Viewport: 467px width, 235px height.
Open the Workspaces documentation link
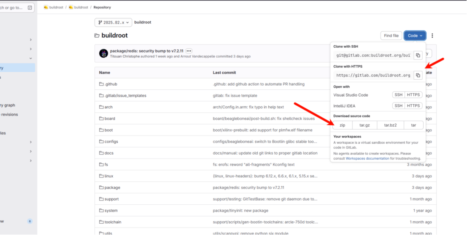click(367, 158)
